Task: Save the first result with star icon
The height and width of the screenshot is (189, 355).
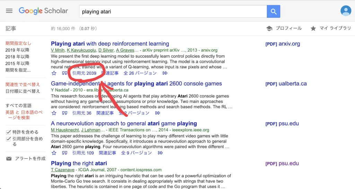Action: click(x=54, y=73)
